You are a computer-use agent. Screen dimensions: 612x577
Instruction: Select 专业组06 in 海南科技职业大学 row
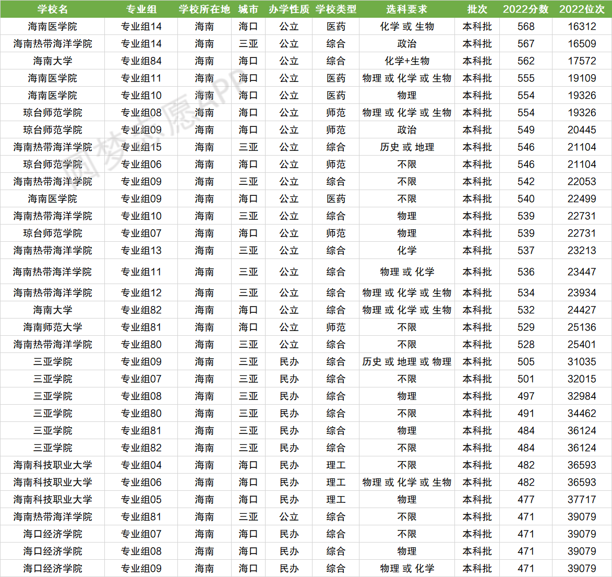click(141, 482)
